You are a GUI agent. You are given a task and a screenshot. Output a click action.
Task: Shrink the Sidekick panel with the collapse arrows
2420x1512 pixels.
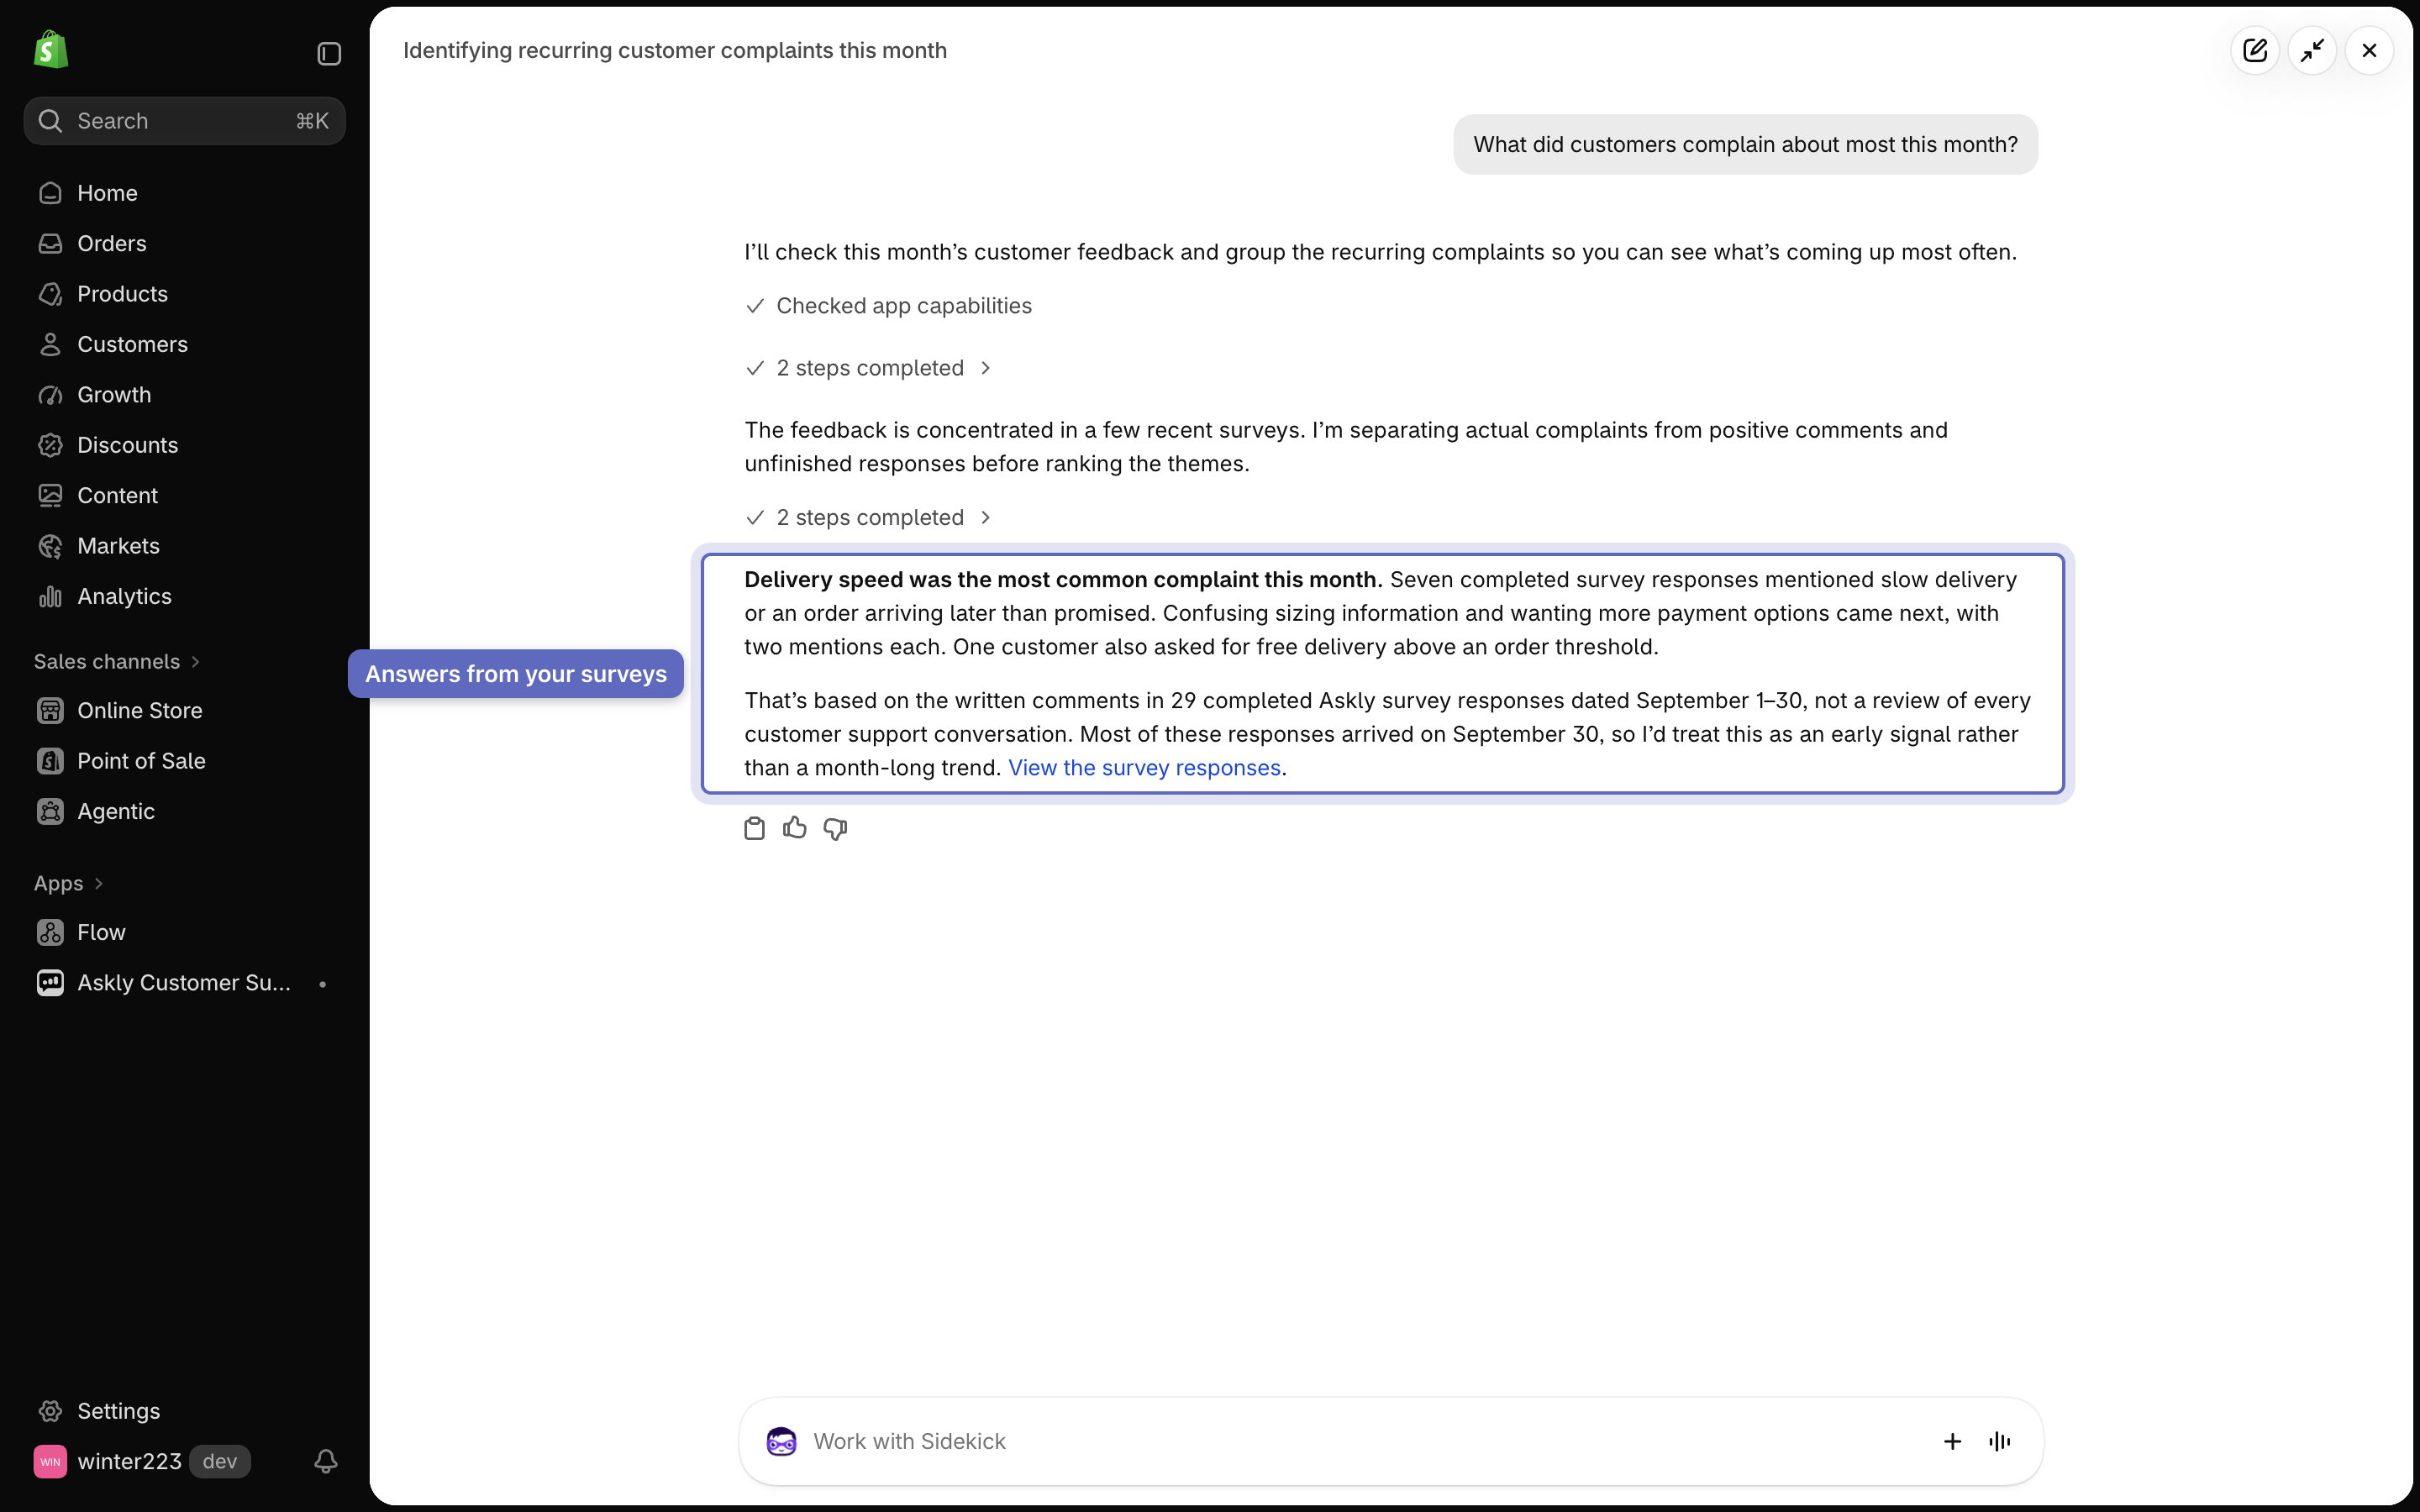[2312, 50]
